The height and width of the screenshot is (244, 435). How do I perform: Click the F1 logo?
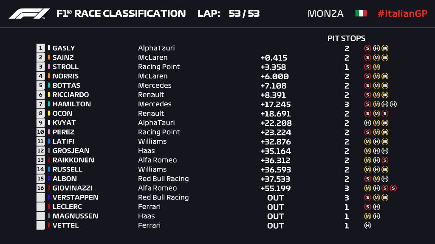(29, 14)
